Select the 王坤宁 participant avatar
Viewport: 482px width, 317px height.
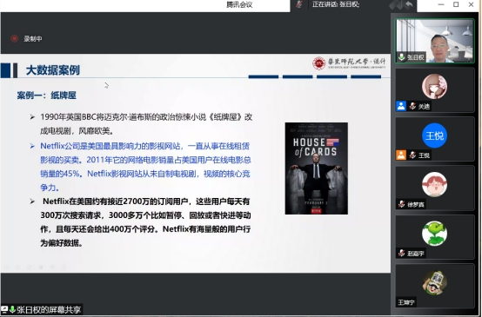(x=434, y=282)
